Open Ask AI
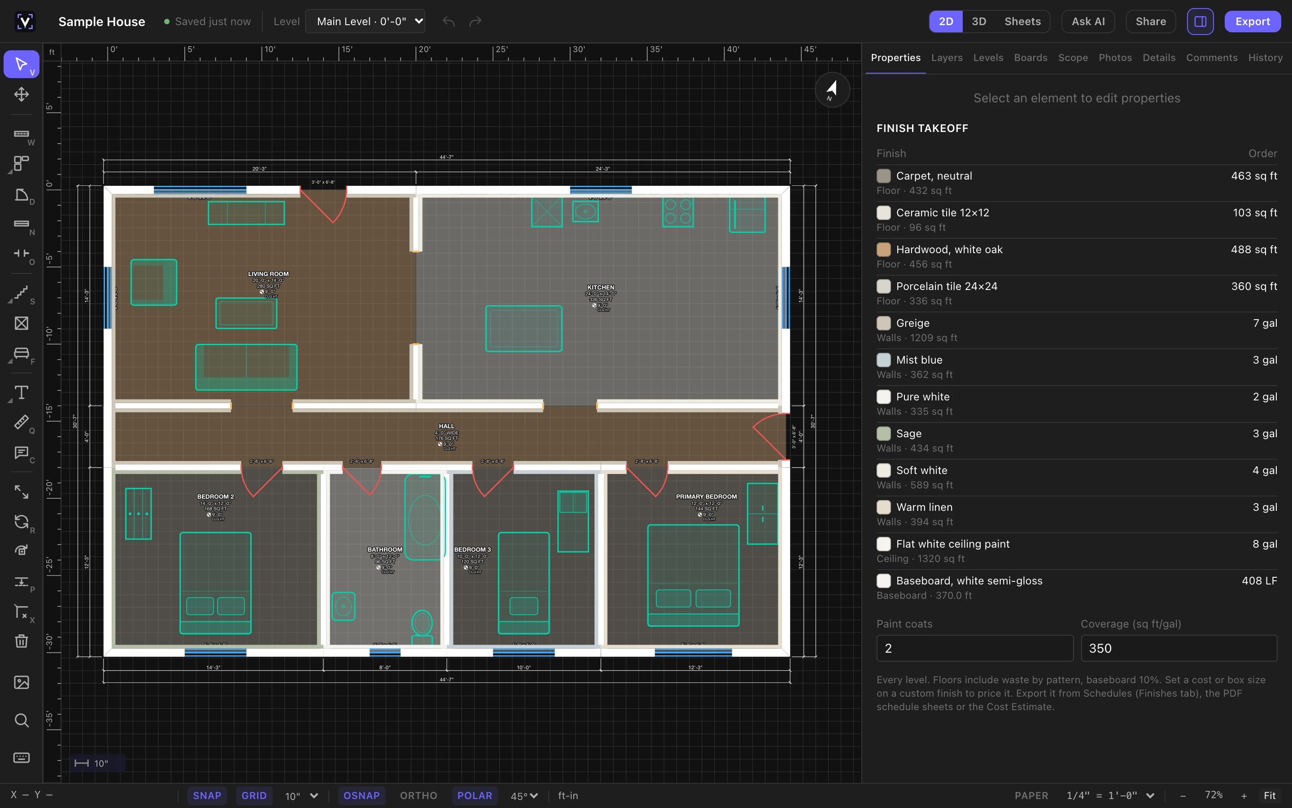The height and width of the screenshot is (808, 1292). 1088,22
